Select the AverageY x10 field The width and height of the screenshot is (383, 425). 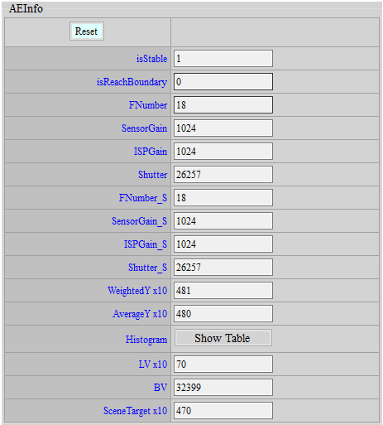pos(223,314)
